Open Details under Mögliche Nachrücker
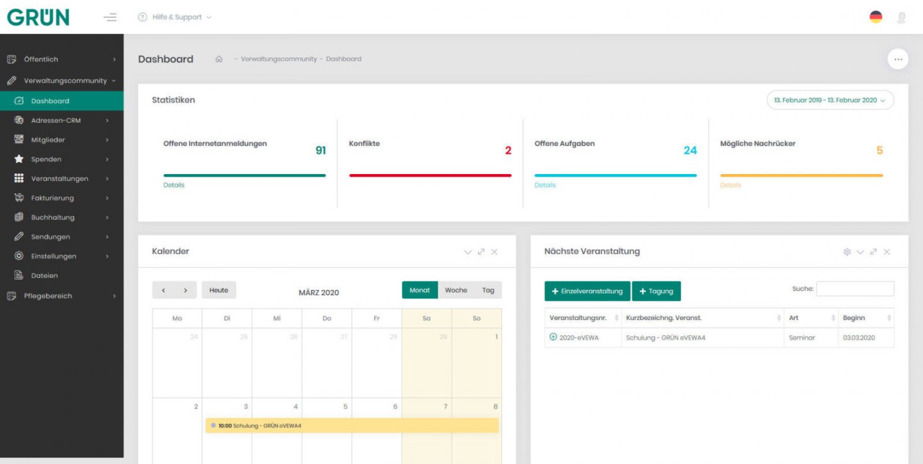 (x=730, y=185)
